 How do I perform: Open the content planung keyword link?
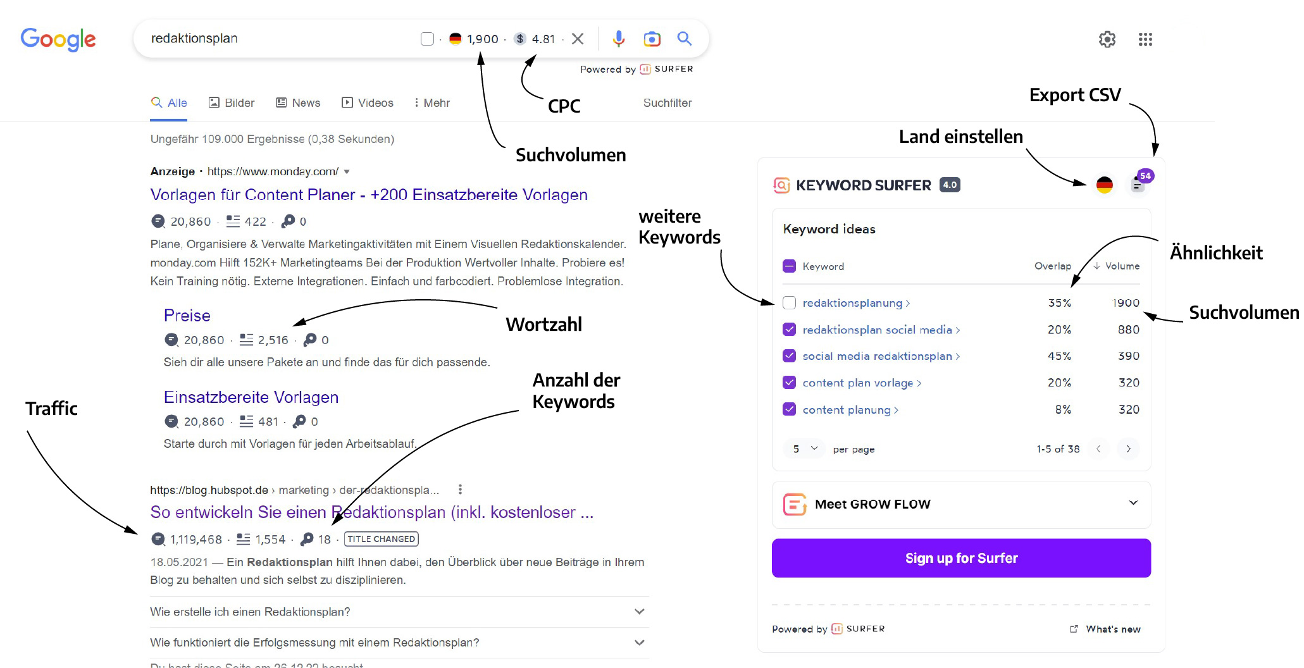[x=850, y=410]
